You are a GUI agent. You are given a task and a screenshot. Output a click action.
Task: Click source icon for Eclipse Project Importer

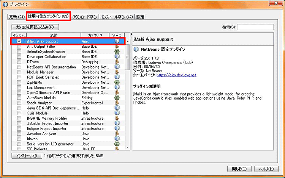click(x=117, y=128)
